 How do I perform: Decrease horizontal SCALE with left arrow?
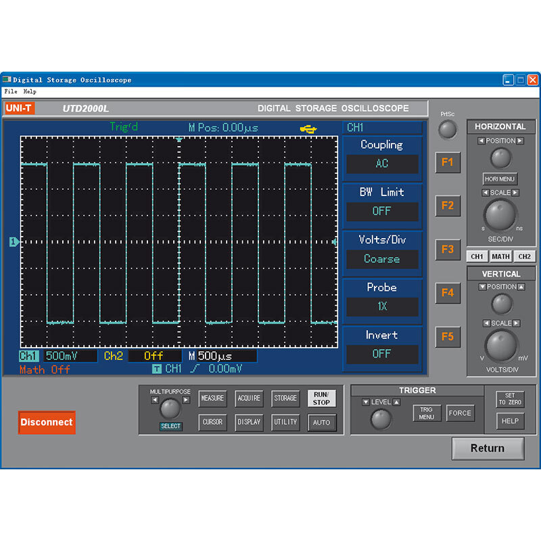(x=486, y=193)
